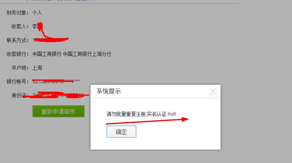Click the 上海 value beside 开户地
Screen dimensions: 292x163
click(37, 68)
